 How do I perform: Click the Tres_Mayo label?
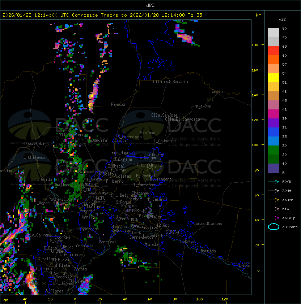(119, 153)
